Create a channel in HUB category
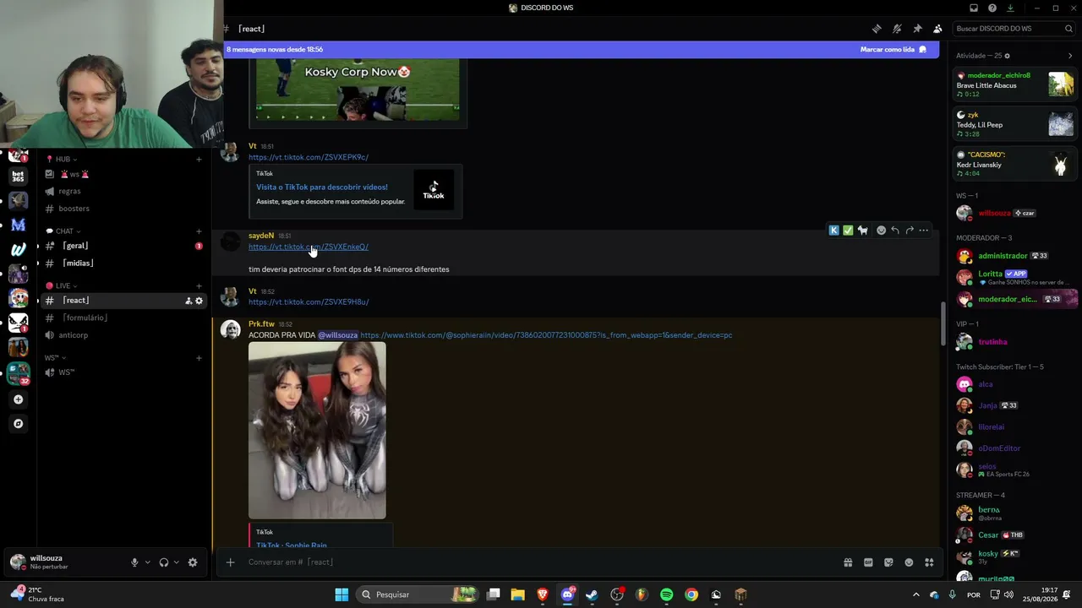 199,159
